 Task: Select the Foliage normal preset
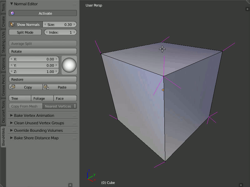pyautogui.click(x=39, y=98)
